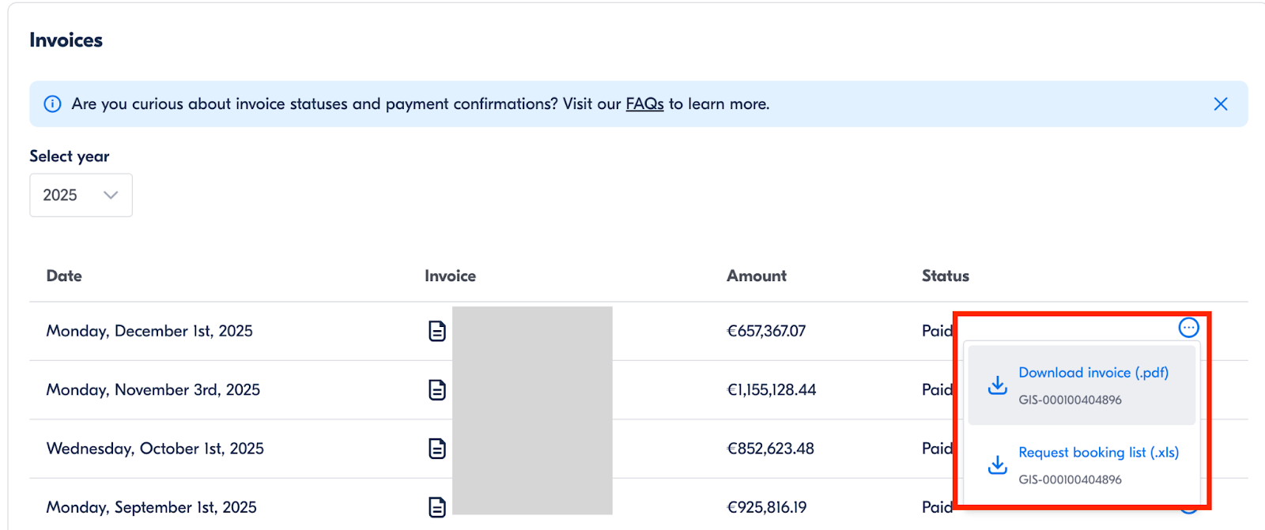Click the document icon in the September 1st row
This screenshot has height=530, width=1265.
437,507
